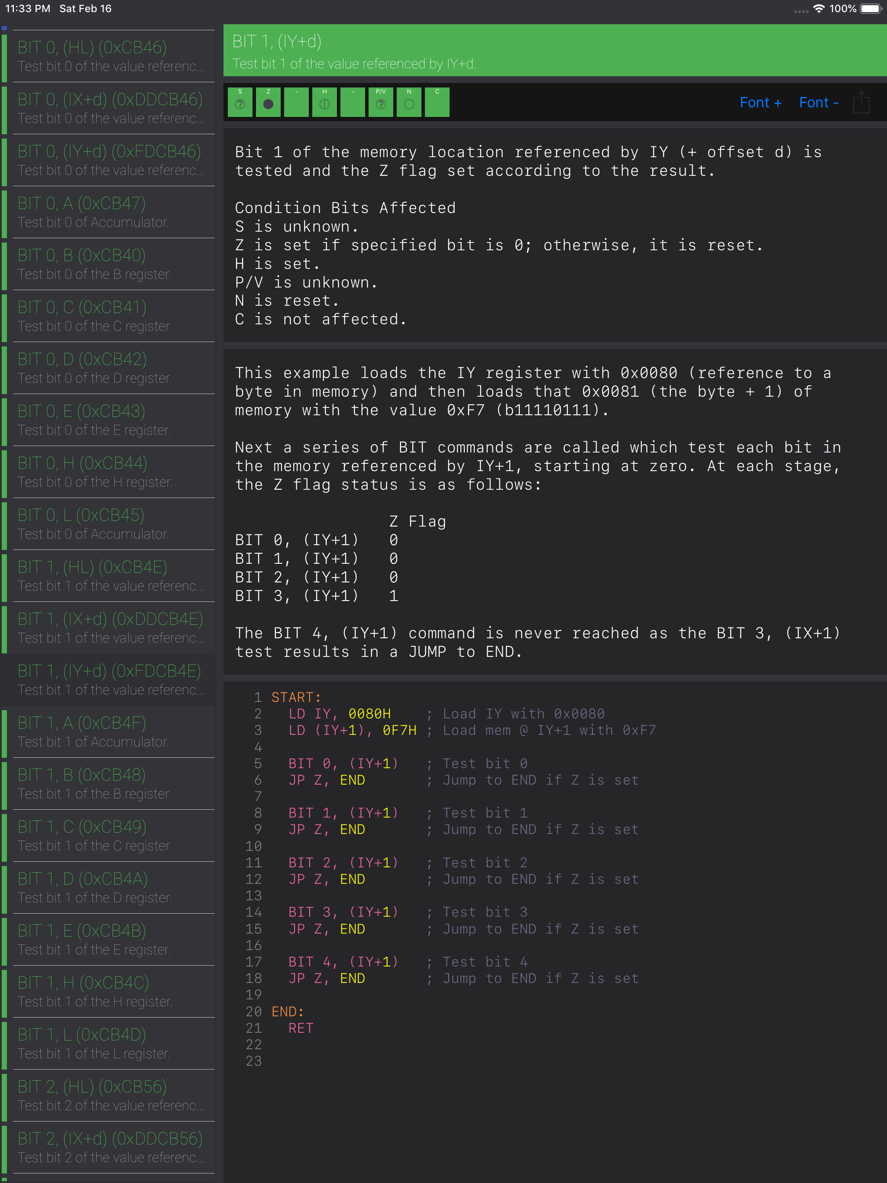Tap 'H is set.' condition line

[x=277, y=264]
